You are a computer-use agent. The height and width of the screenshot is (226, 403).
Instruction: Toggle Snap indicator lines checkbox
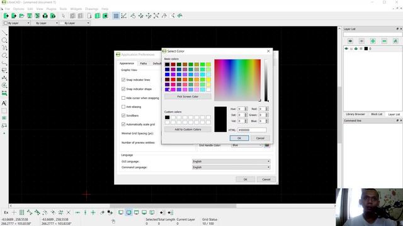pyautogui.click(x=123, y=80)
